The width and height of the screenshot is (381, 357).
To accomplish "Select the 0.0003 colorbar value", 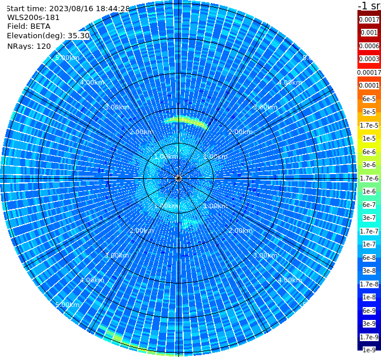I will coord(369,59).
